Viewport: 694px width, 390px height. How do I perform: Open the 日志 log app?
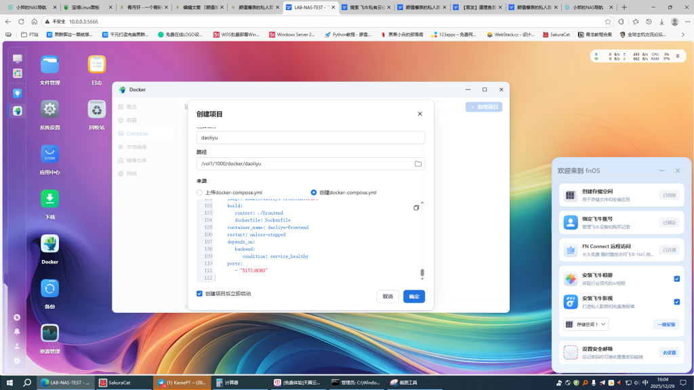[97, 65]
